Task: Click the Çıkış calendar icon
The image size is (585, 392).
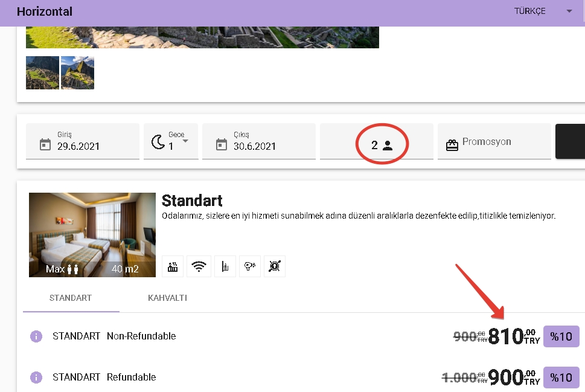Action: [x=222, y=144]
